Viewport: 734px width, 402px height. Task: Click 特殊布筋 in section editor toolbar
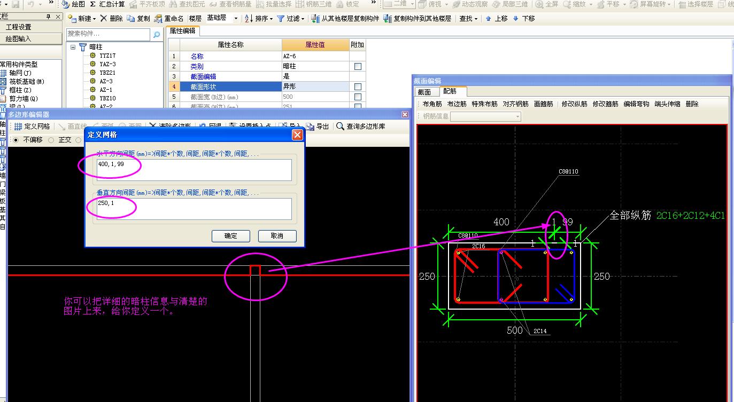tap(484, 104)
